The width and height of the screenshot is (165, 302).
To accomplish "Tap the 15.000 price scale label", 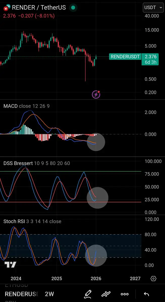I will click(152, 30).
